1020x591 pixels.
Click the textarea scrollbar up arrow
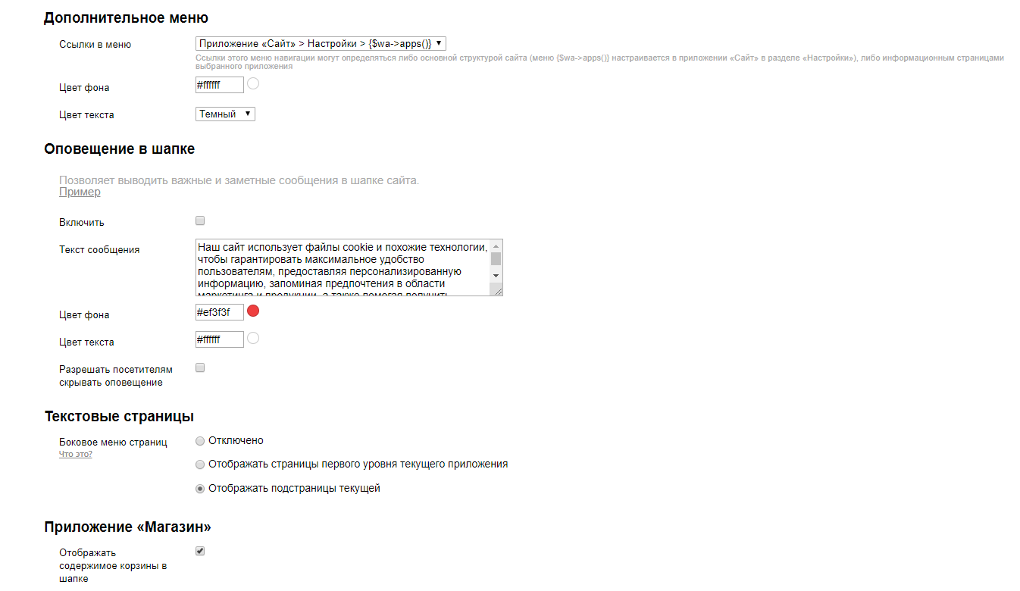click(496, 246)
